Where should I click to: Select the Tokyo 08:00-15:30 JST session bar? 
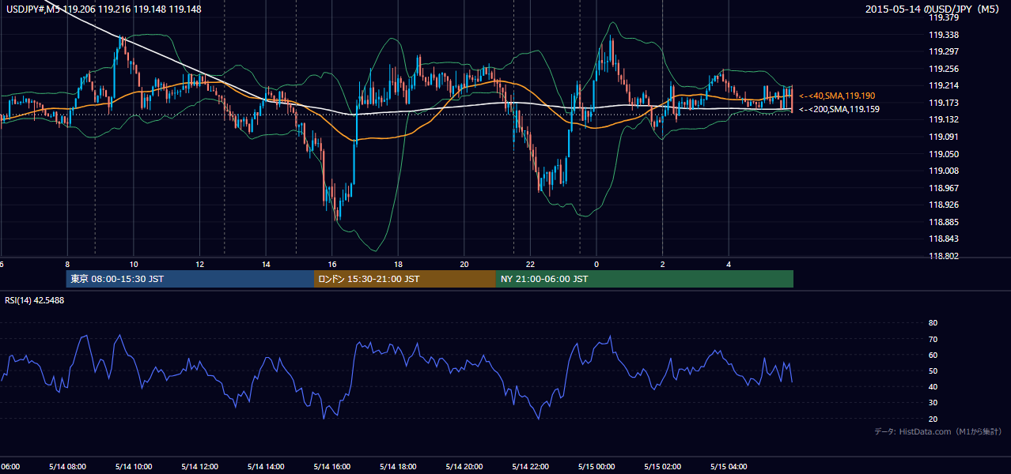[x=190, y=279]
